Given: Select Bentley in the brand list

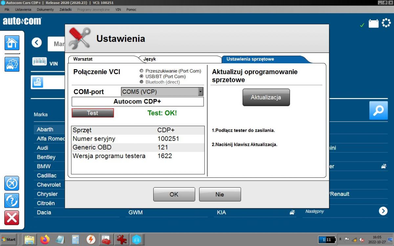Looking at the screenshot, I should 46,157.
